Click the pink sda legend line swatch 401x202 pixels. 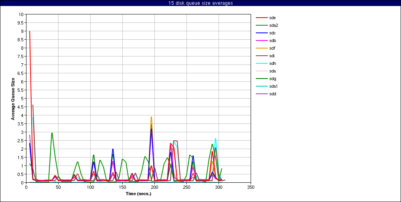(x=261, y=71)
